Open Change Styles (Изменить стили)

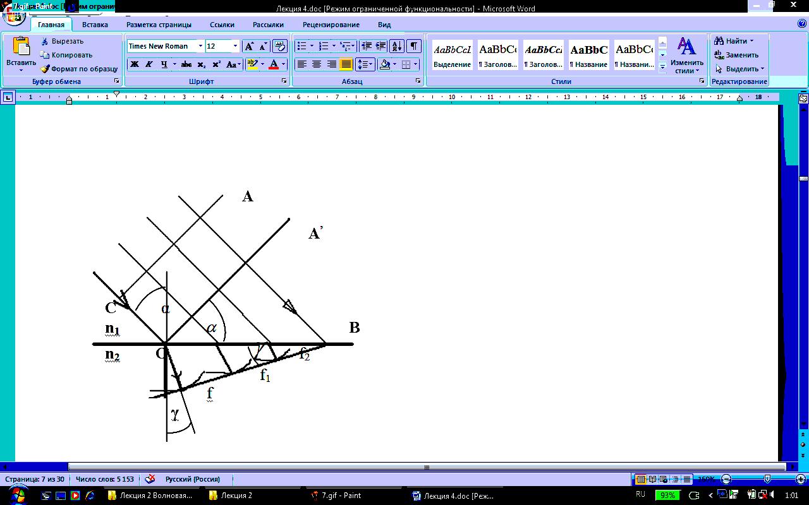pos(687,56)
